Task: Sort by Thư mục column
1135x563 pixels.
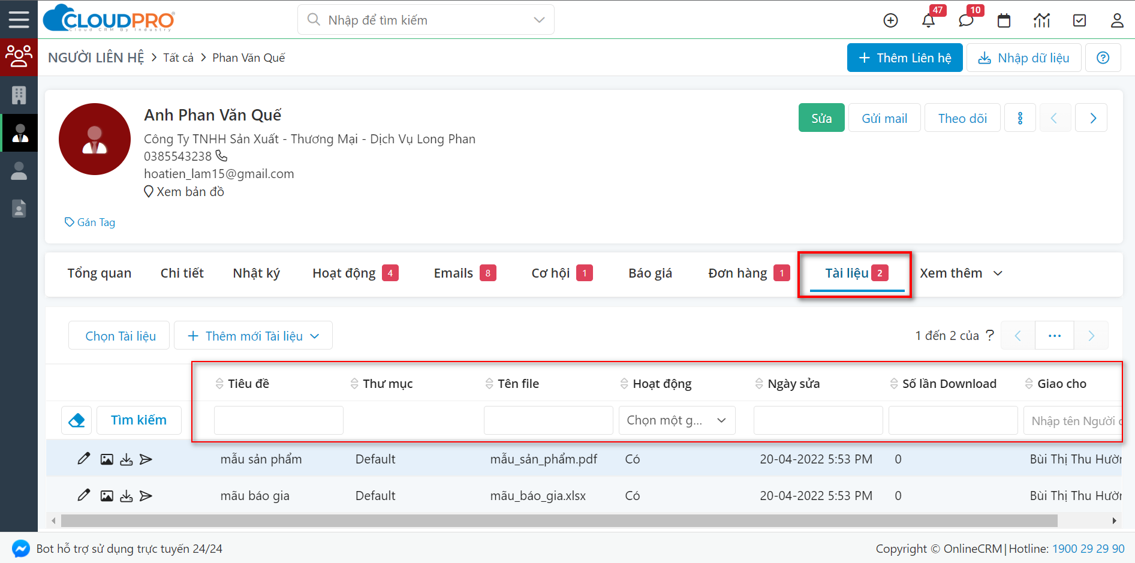Action: click(x=381, y=384)
